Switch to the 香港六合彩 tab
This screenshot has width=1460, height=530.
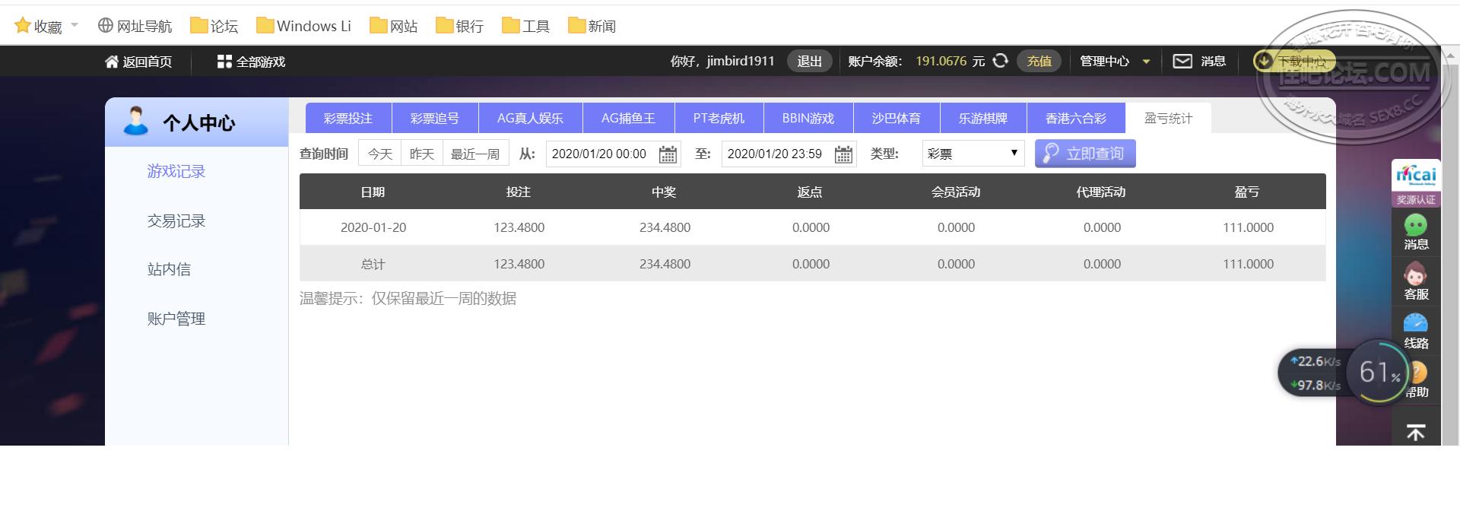(x=1076, y=119)
